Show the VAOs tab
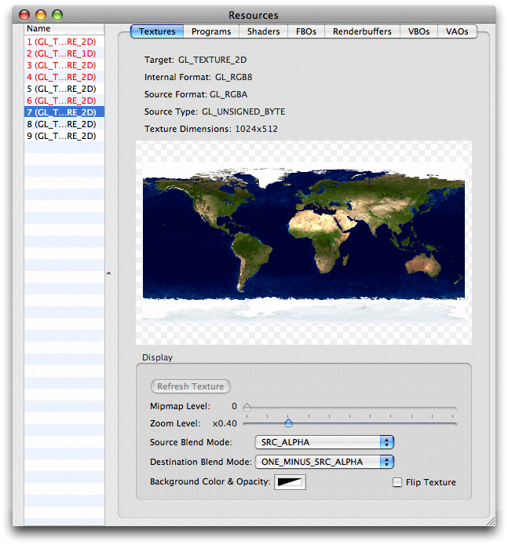 [x=457, y=31]
